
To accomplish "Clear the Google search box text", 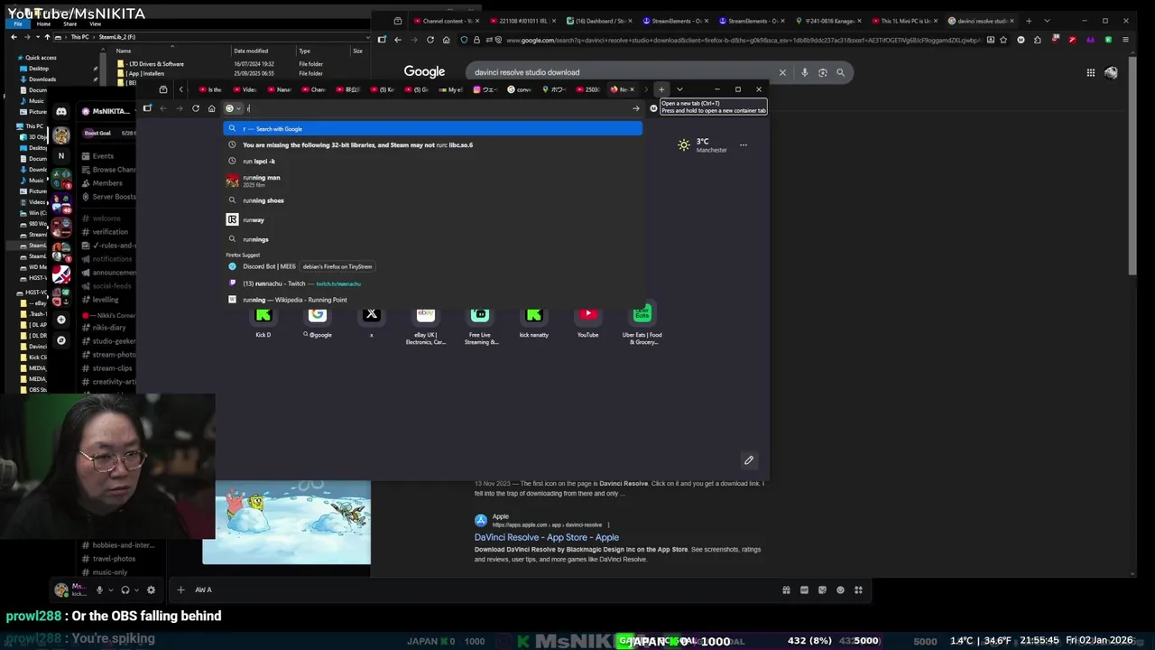I will point(782,72).
